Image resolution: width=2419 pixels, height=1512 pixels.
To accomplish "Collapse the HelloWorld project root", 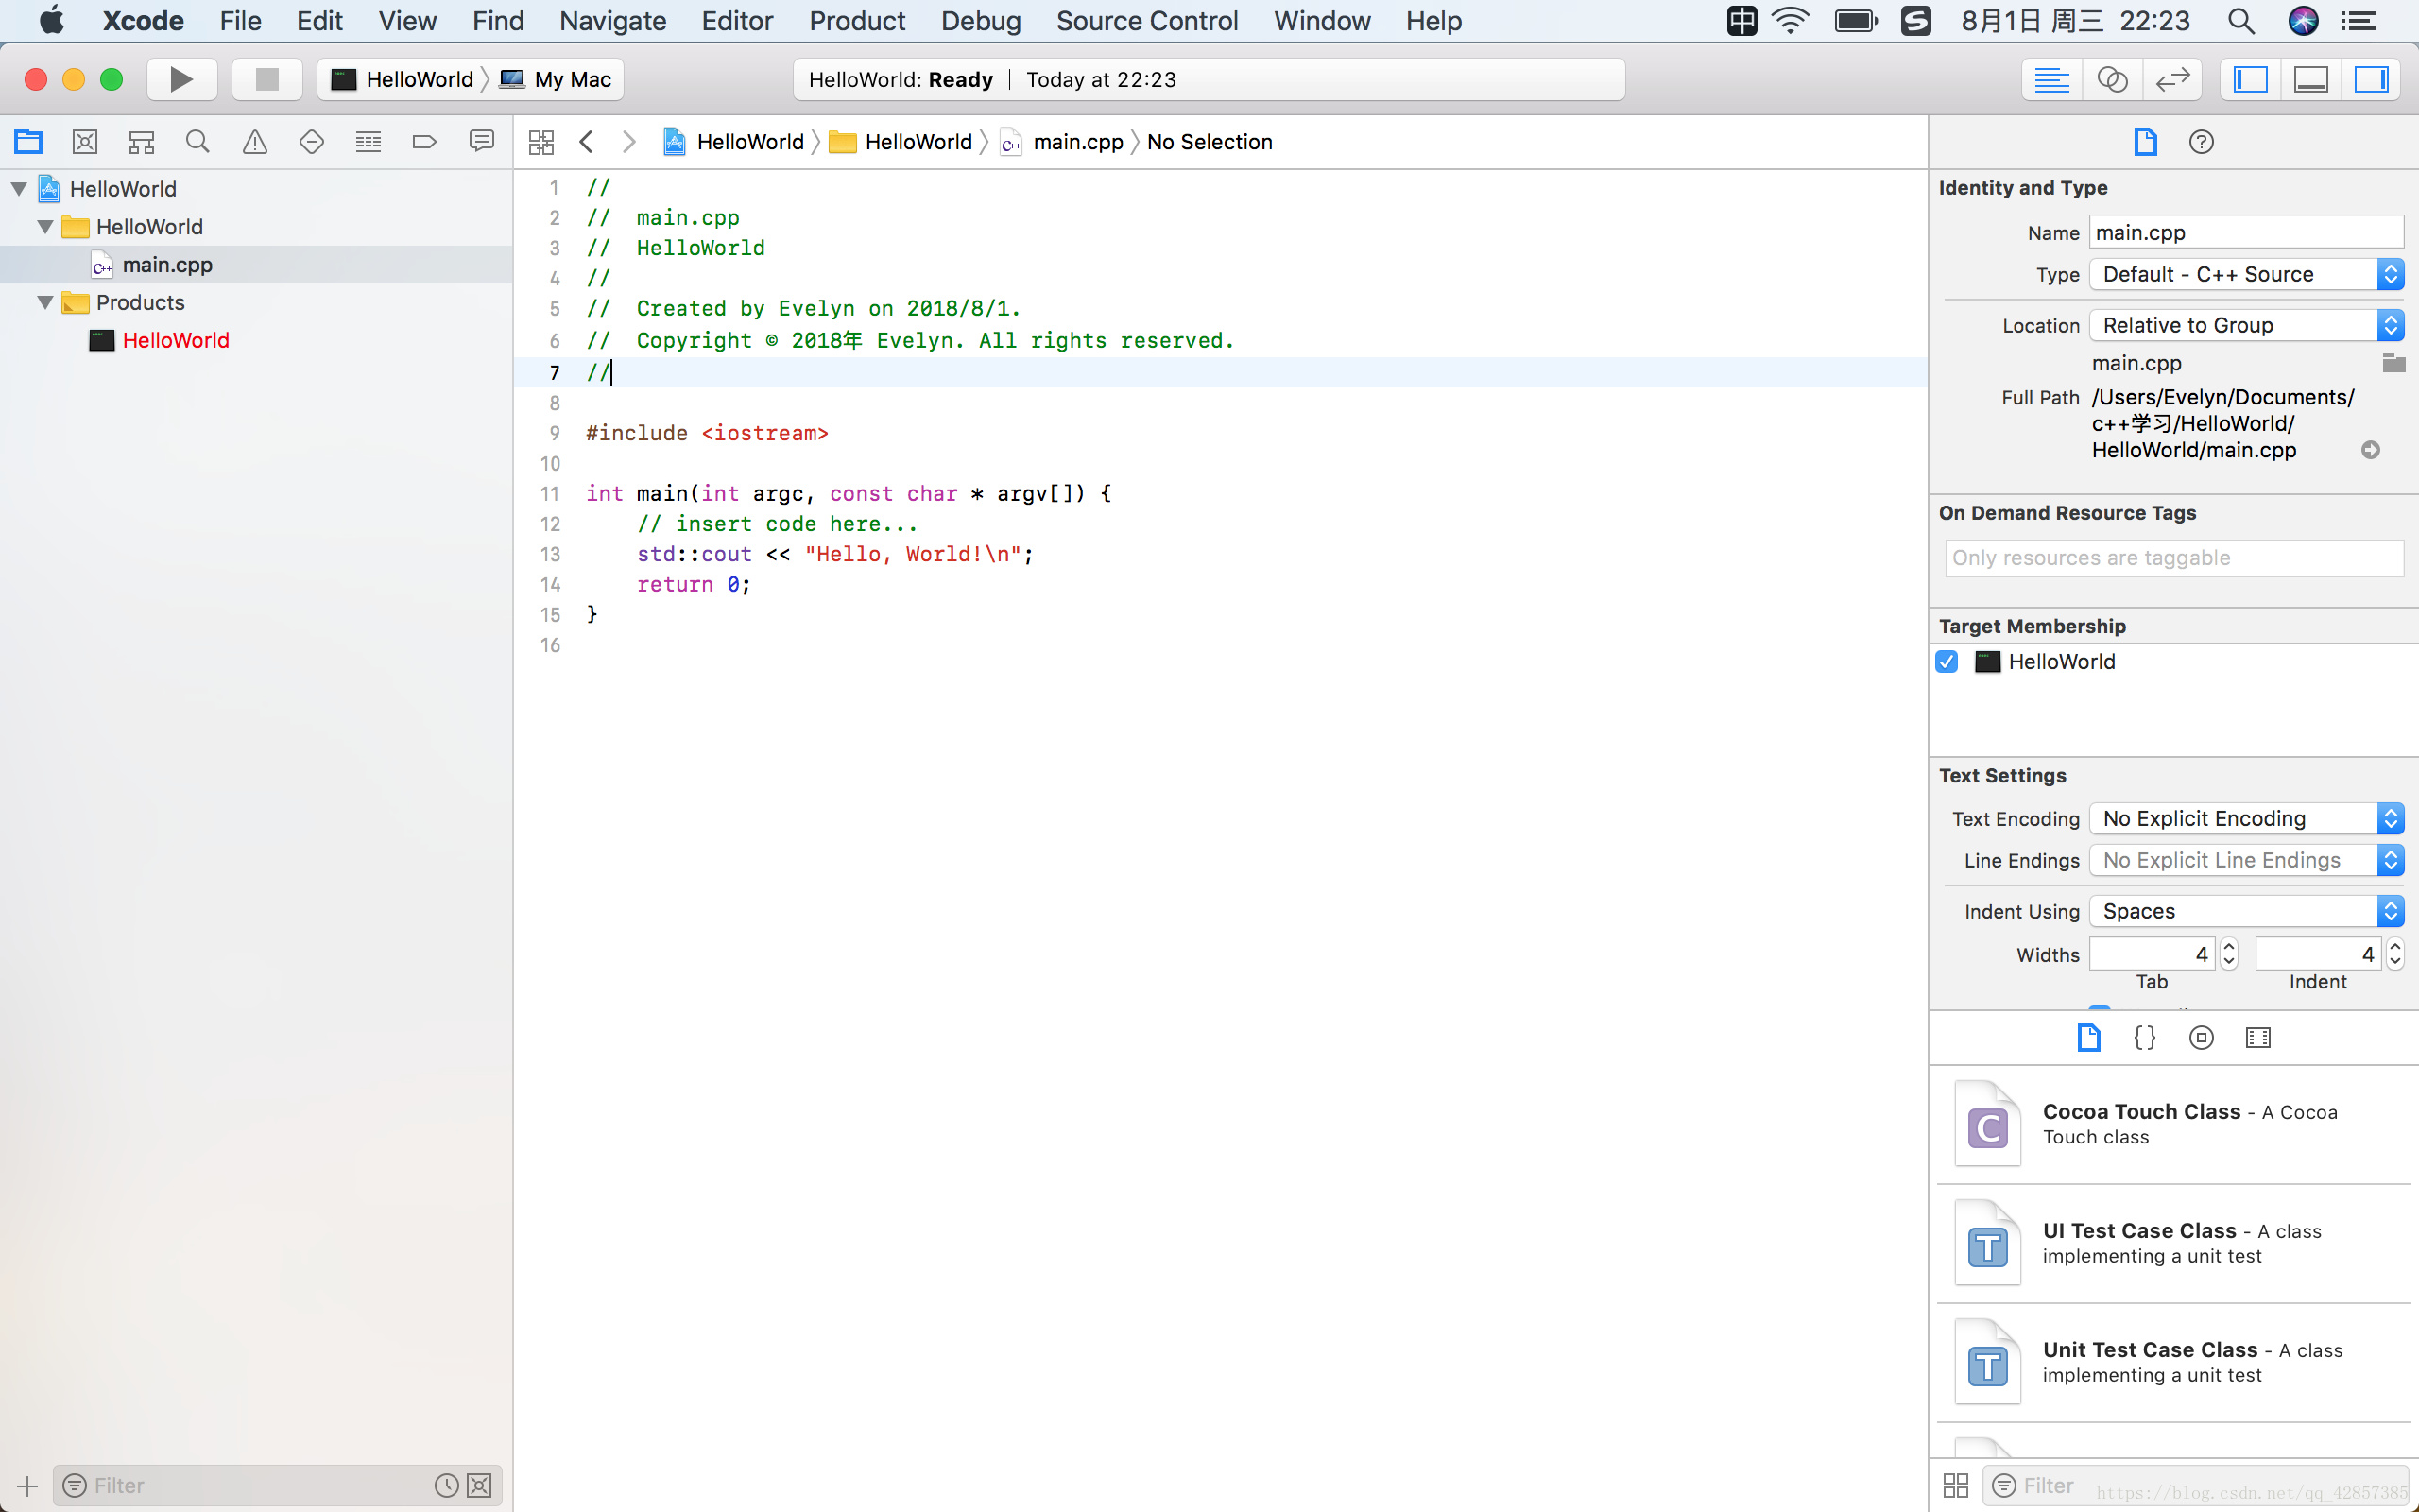I will [19, 188].
